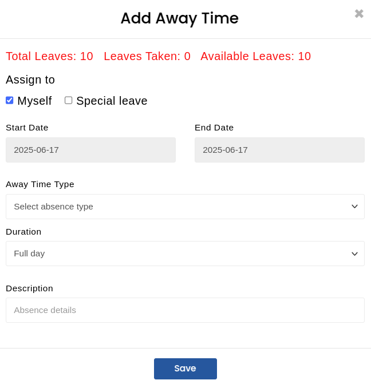Uncheck the Myself checkbox
371x384 pixels.
pos(10,100)
